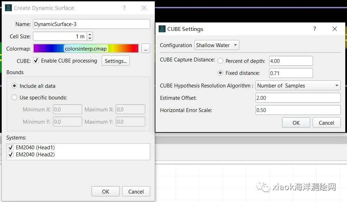347x202 pixels.
Task: Close the CUBE Settings dialog
Action: pyautogui.click(x=334, y=29)
